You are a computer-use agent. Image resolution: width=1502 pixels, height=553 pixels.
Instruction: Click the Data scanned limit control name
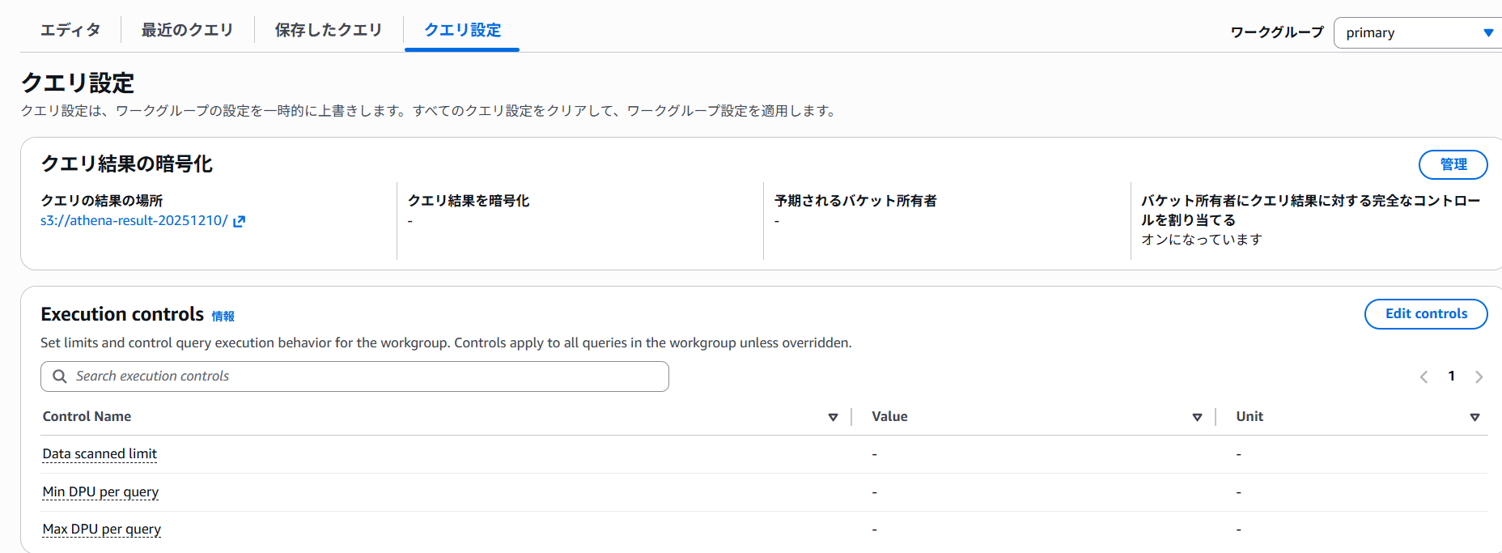click(100, 454)
